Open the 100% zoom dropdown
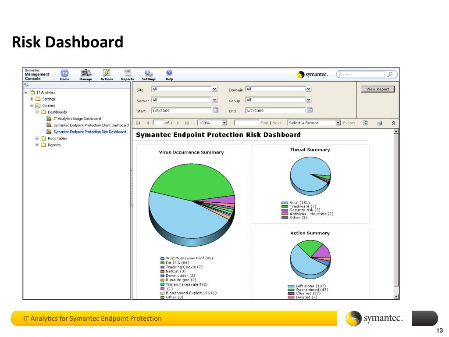This screenshot has height=337, width=449. [x=224, y=123]
